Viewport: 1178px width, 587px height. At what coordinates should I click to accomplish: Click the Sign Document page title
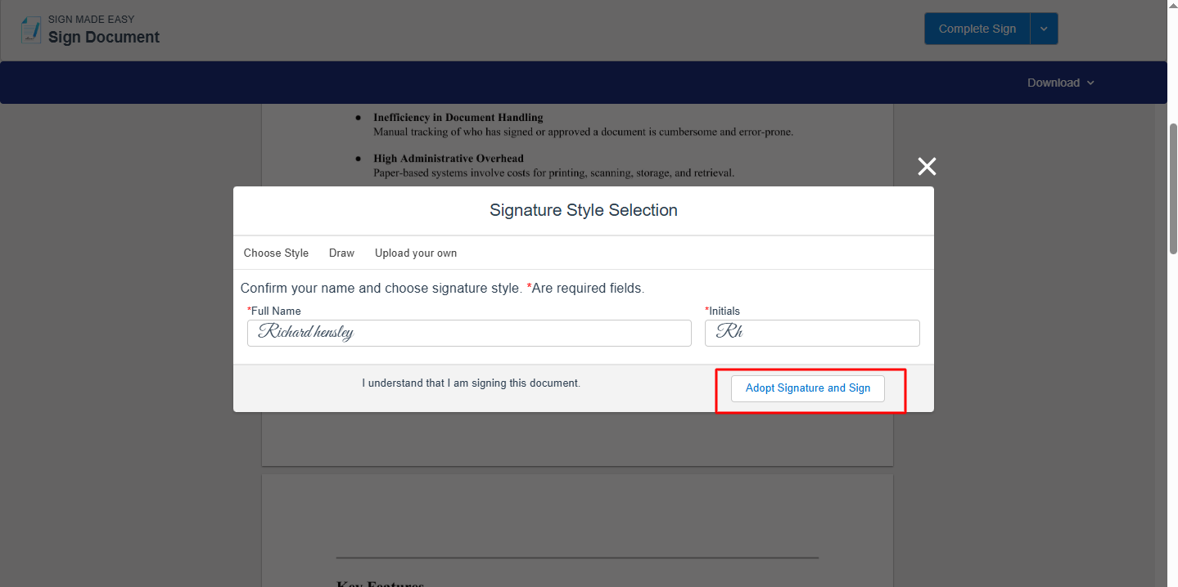[104, 38]
